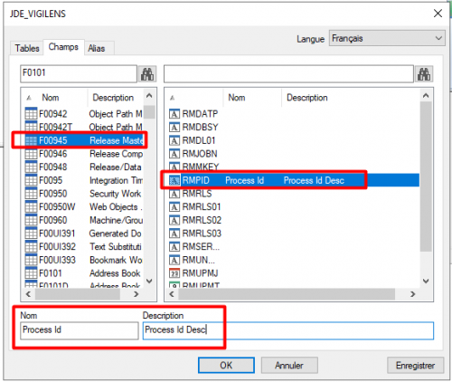This screenshot has width=452, height=382.
Task: Select the RMJOBN field entry
Action: 200,154
